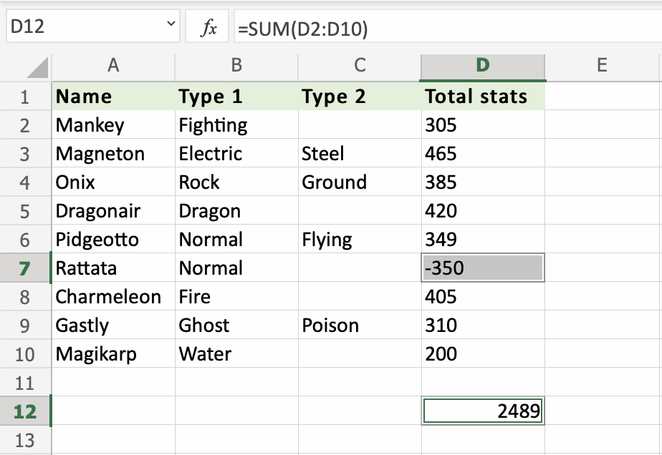Click the Total stats header cell
This screenshot has width=662, height=455.
483,97
